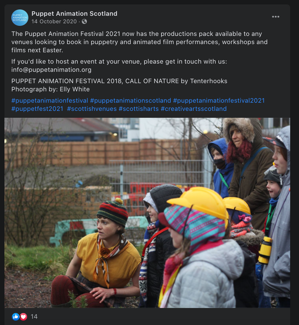Open the Puppet Animation Scotland page name
Viewport: 299px width, 325px height.
pos(74,14)
